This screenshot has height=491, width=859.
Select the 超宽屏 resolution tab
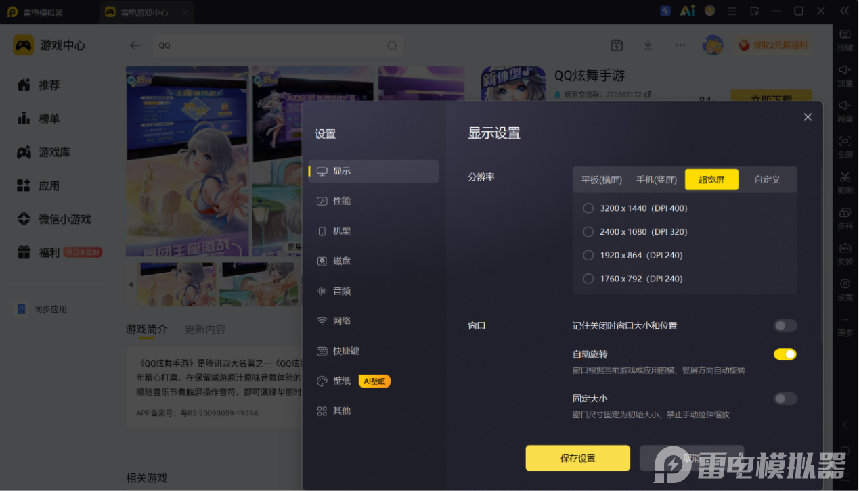[x=711, y=179]
